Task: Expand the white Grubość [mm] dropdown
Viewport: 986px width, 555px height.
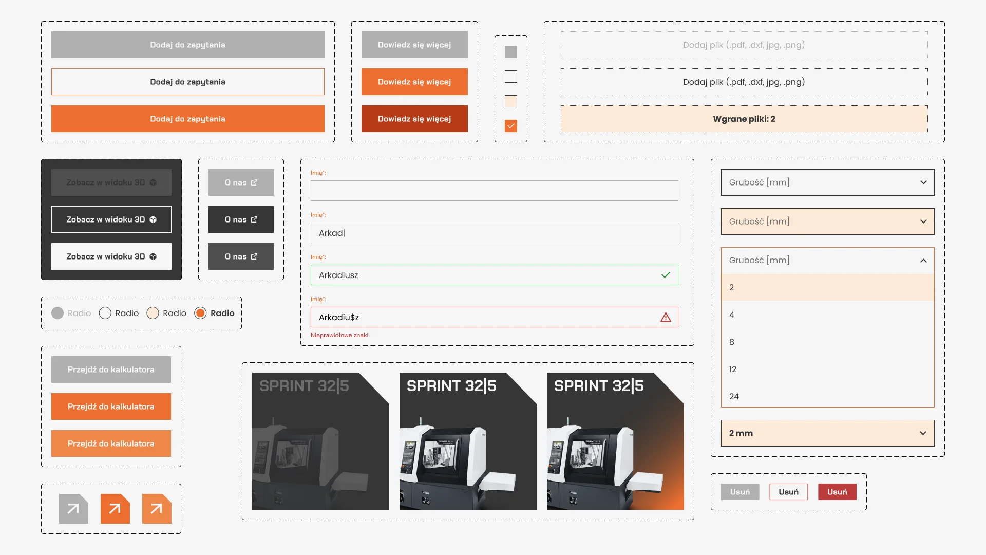Action: [x=827, y=182]
